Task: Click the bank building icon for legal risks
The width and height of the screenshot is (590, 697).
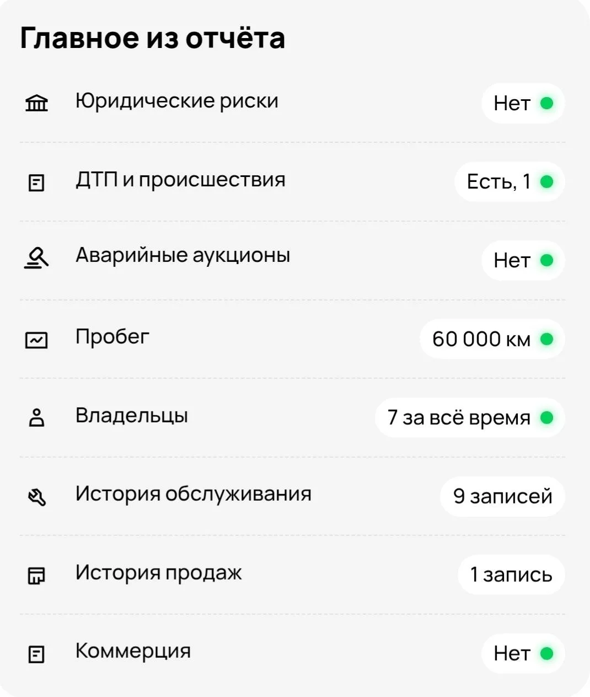Action: pyautogui.click(x=36, y=103)
